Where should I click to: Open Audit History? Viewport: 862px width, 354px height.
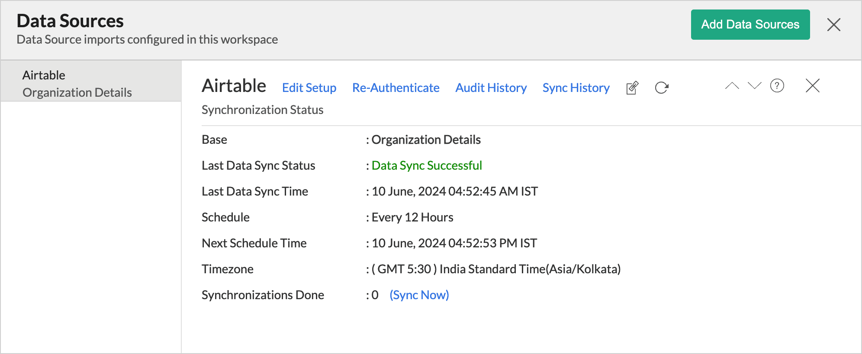[491, 88]
